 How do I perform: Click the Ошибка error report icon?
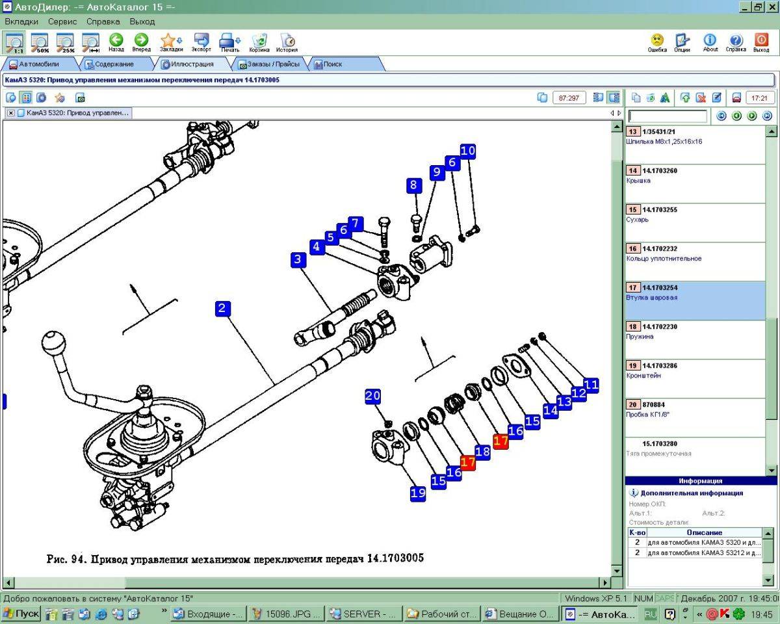(x=657, y=40)
